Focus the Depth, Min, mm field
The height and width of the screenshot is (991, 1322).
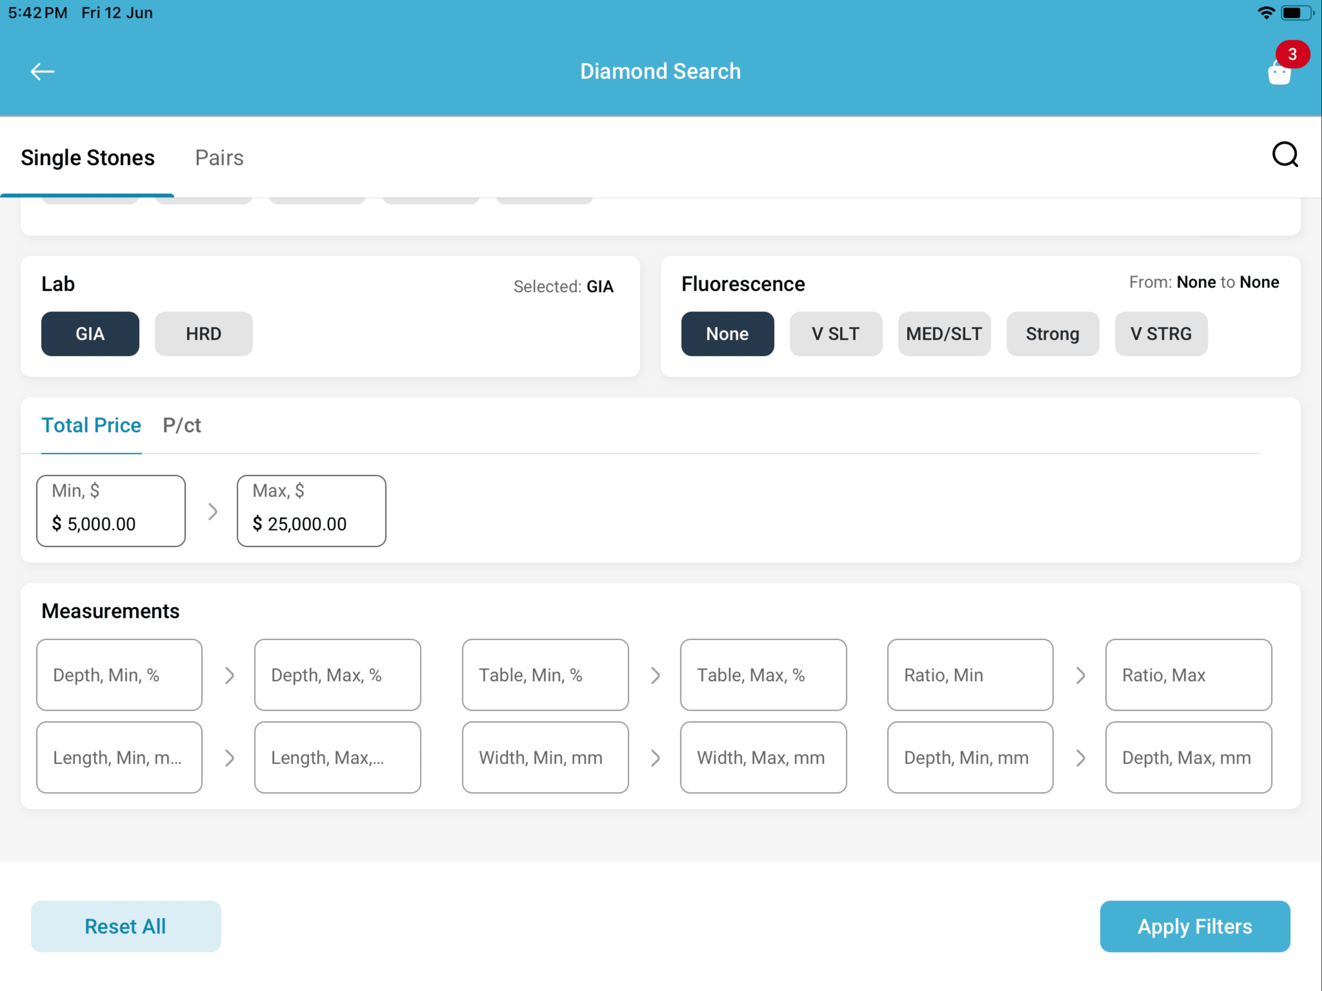(x=970, y=757)
